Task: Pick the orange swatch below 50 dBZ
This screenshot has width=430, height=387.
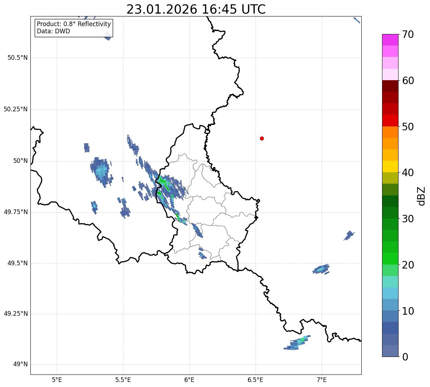Action: click(390, 132)
